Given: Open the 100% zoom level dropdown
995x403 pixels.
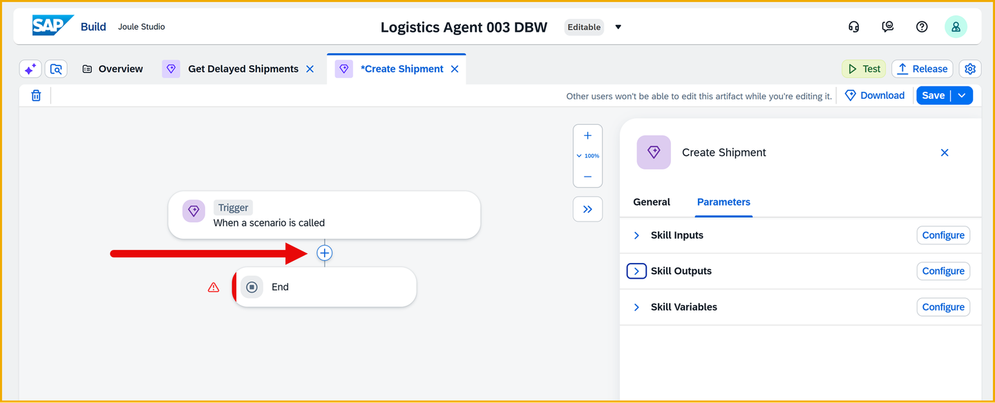Looking at the screenshot, I should [588, 156].
